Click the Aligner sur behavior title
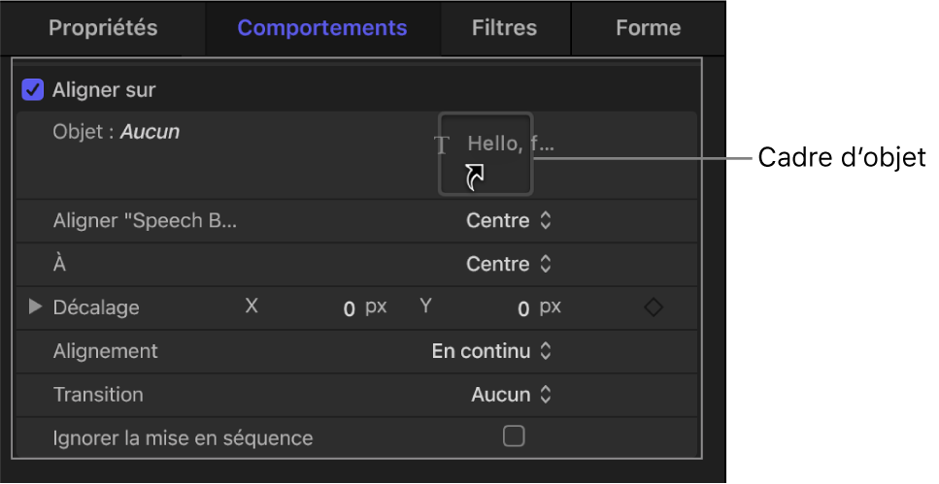This screenshot has width=939, height=484. pyautogui.click(x=104, y=90)
